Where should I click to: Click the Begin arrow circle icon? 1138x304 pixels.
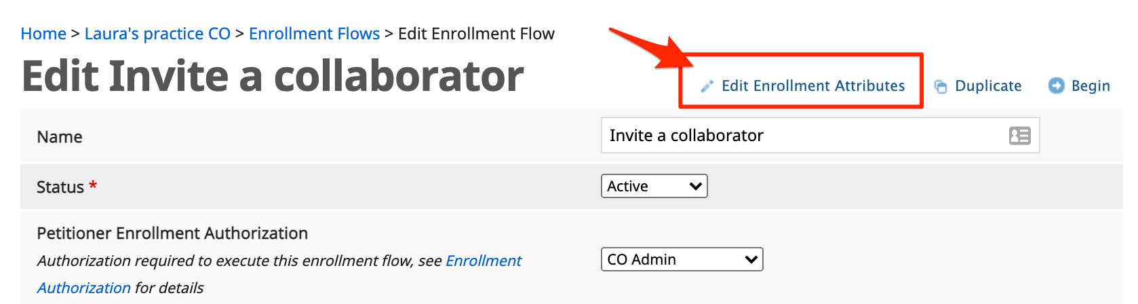pos(1056,85)
